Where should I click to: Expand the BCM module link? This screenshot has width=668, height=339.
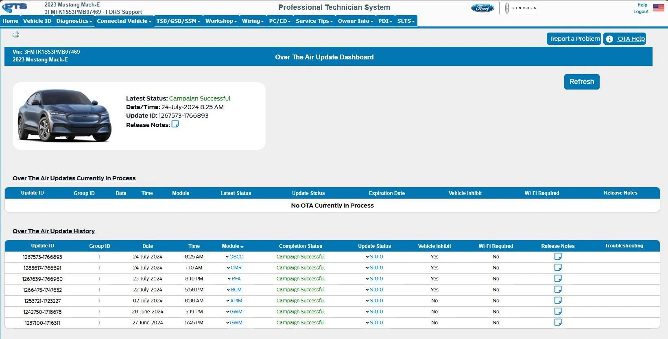click(234, 290)
